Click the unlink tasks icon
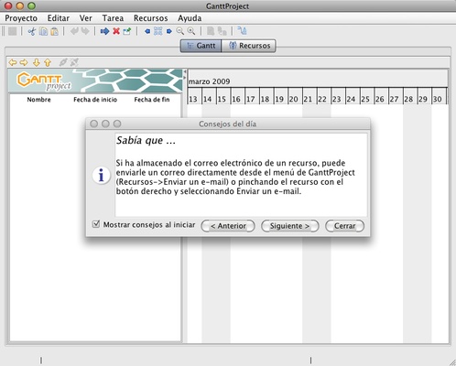 [x=74, y=62]
